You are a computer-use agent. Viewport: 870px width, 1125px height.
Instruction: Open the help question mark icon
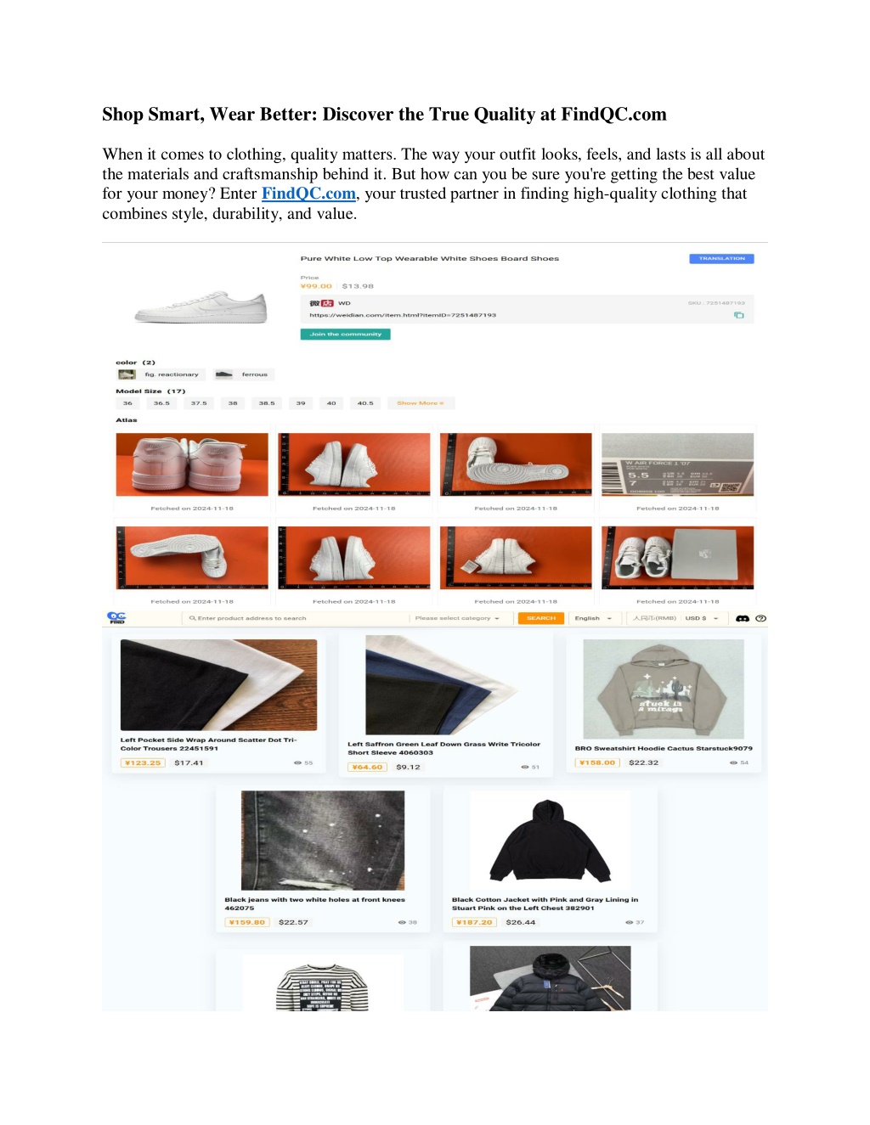click(x=760, y=618)
